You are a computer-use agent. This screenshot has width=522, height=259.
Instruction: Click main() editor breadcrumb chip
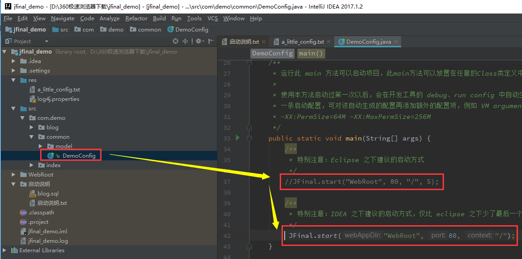(x=311, y=53)
